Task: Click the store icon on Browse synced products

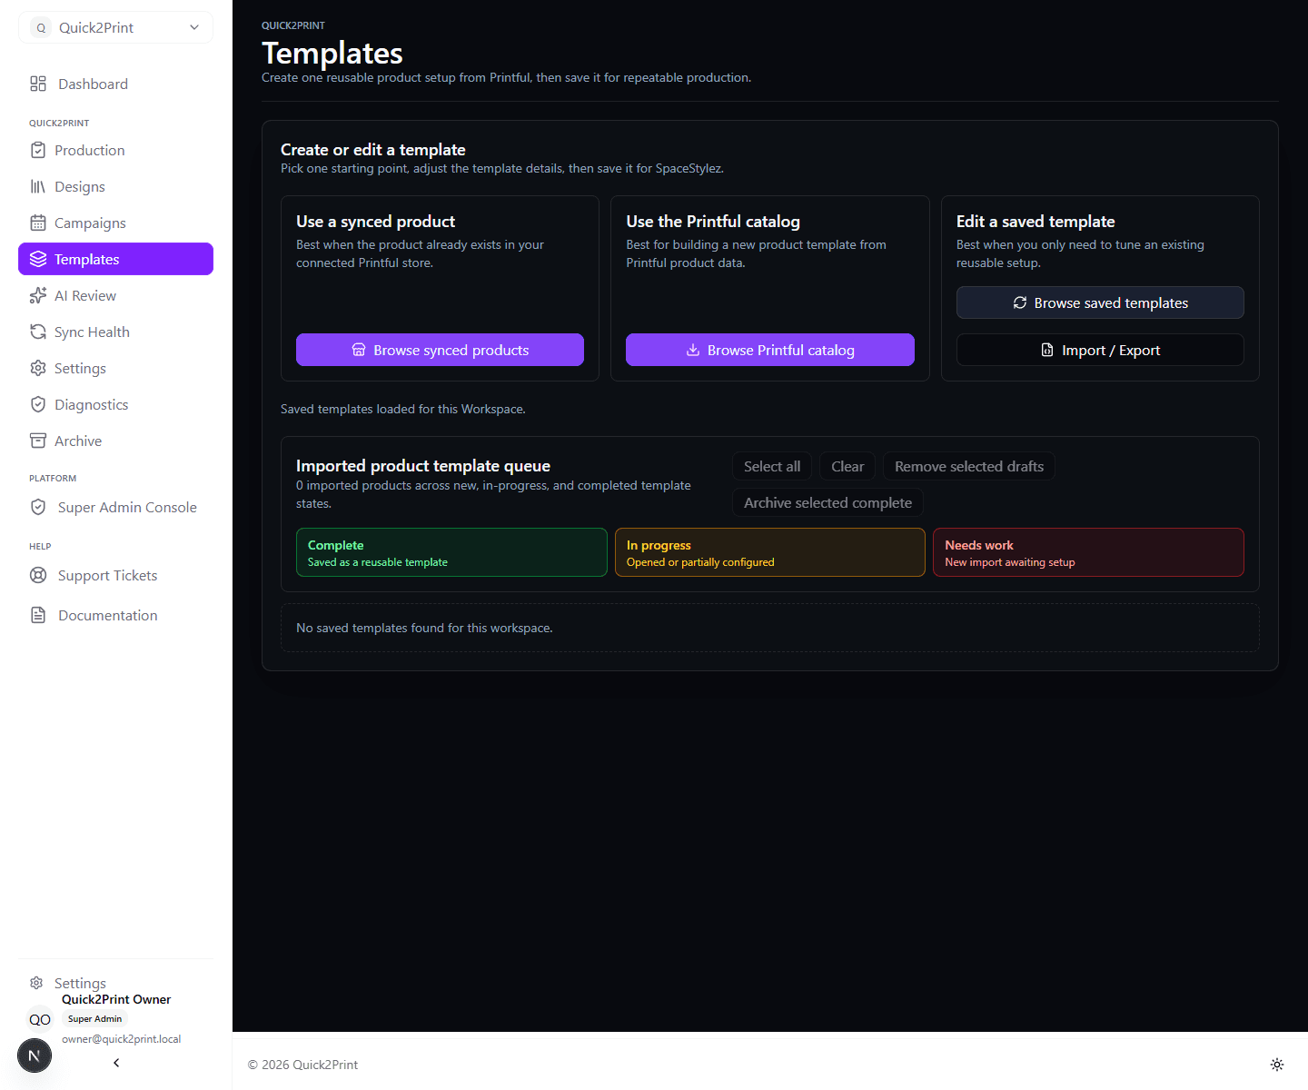Action: (x=359, y=350)
